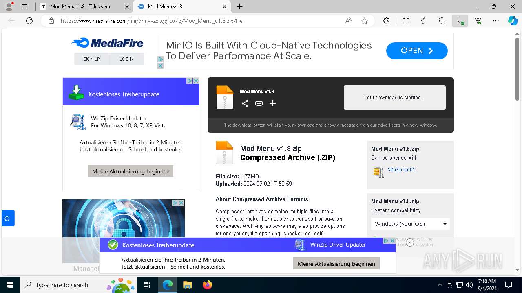
Task: Toggle split screen view icon
Action: pos(406,21)
